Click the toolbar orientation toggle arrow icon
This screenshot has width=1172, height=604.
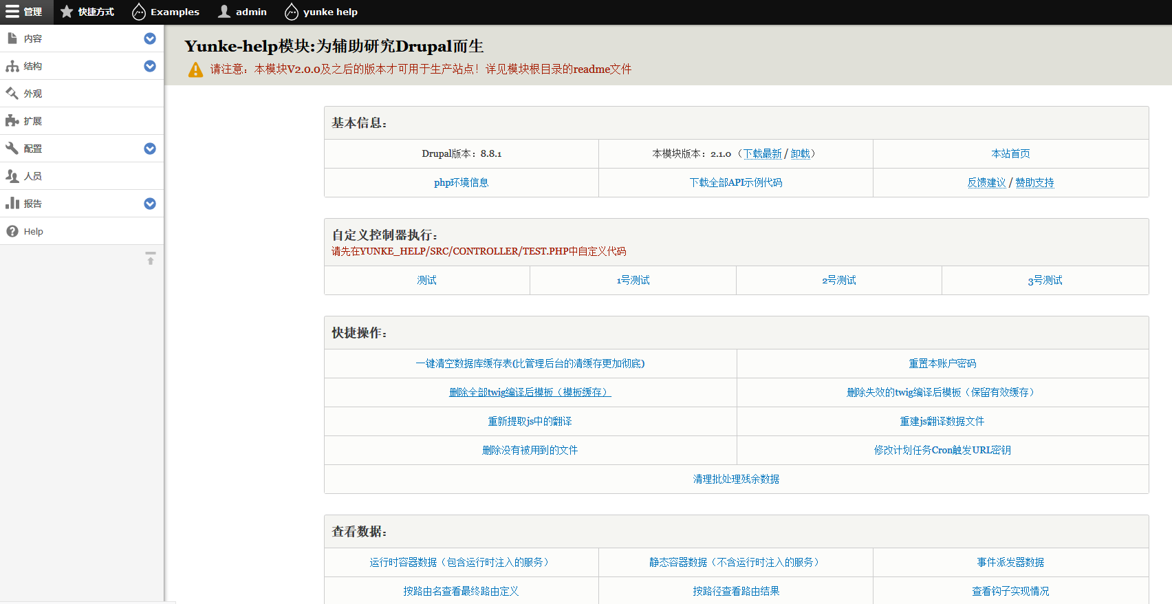click(151, 259)
